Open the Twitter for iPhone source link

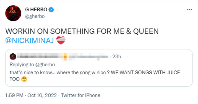tap(81, 95)
